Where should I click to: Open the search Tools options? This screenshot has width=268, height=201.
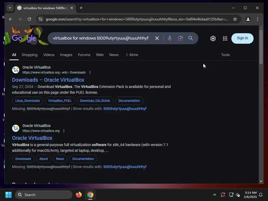click(225, 55)
